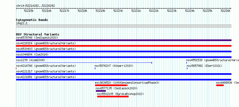Image resolution: width=239 pixels, height=107 pixels.
Task: Click the 52216k ruler tick label
Action: (47, 11)
